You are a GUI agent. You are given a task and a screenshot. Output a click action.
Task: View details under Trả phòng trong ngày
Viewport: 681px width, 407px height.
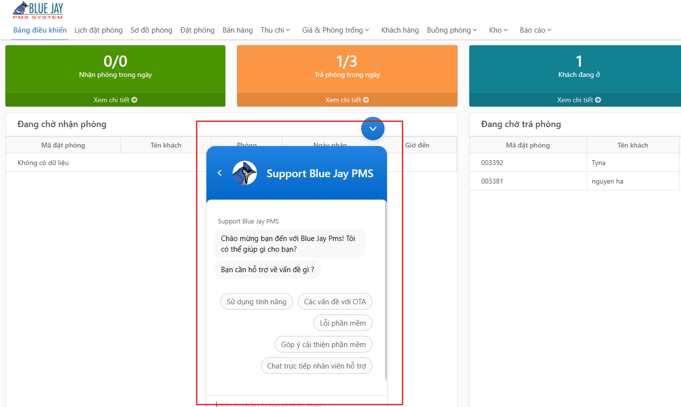coord(347,100)
